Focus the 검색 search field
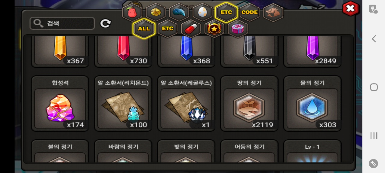The width and height of the screenshot is (385, 173). 62,23
